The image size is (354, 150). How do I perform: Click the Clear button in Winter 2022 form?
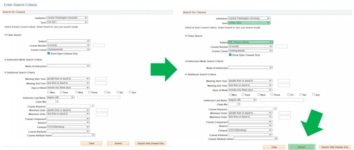click(274, 147)
